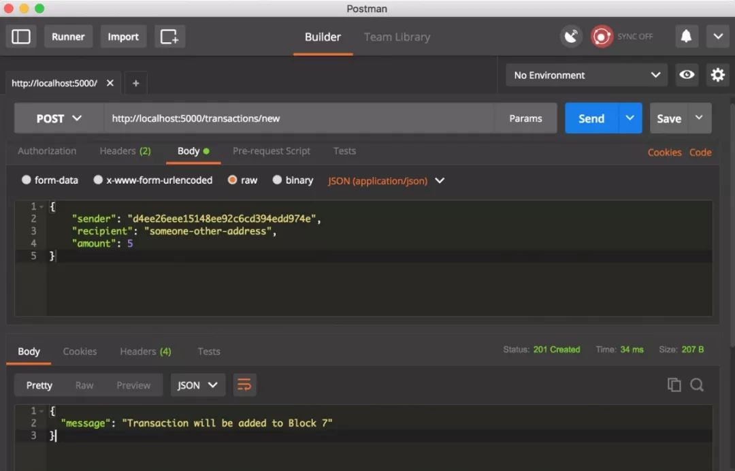Open the interceptor satellite icon

(571, 37)
